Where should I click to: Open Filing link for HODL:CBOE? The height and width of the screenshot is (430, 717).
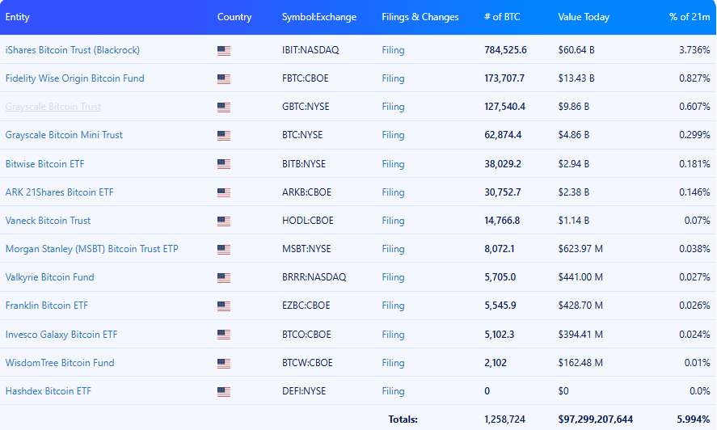(393, 221)
